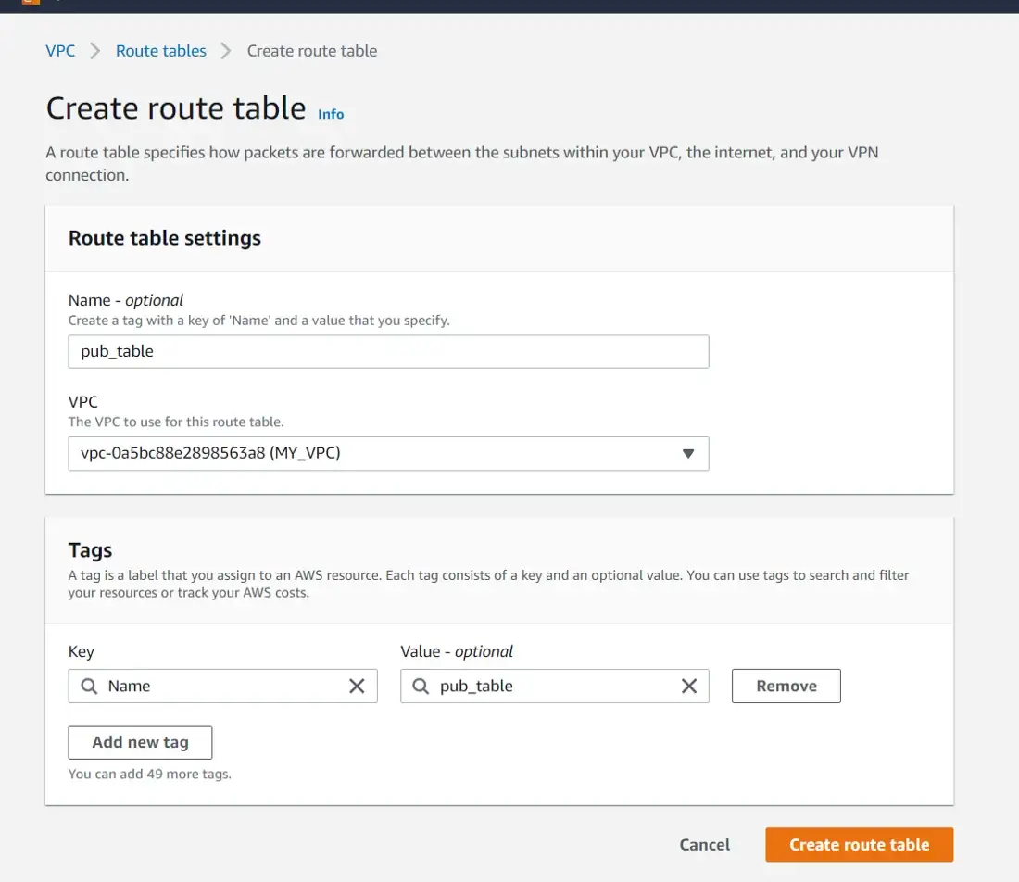This screenshot has width=1019, height=882.
Task: Click the chevron separator after VPC breadcrumb
Action: pyautogui.click(x=94, y=51)
